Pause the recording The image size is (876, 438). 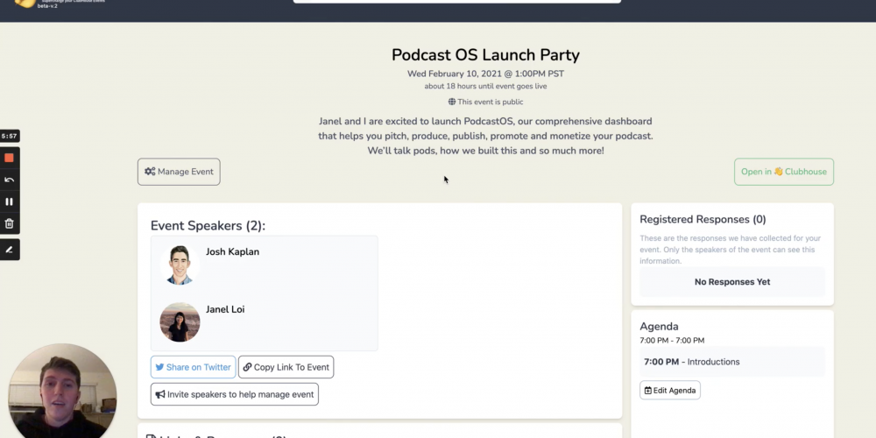[9, 201]
